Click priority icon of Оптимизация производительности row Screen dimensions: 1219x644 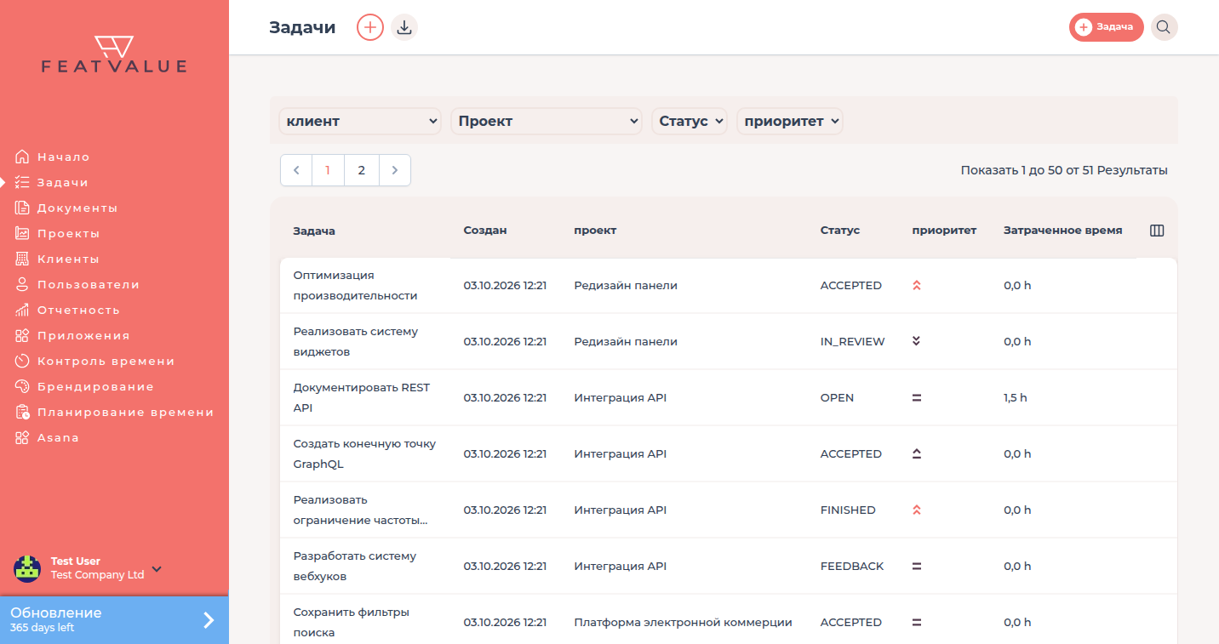pyautogui.click(x=917, y=286)
